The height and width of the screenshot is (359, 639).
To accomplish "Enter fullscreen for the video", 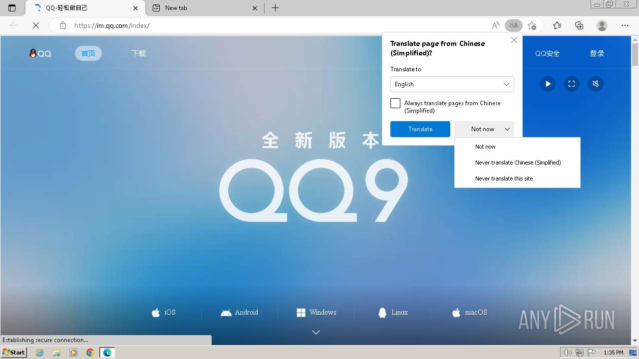I will [572, 84].
